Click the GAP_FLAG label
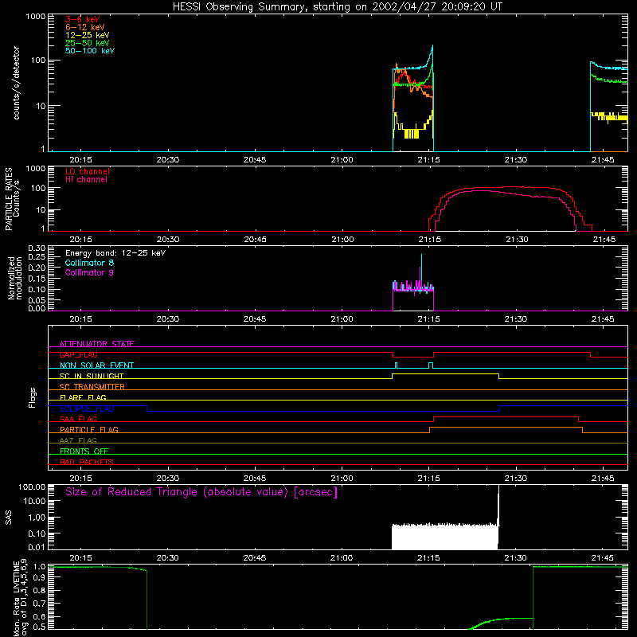 pyautogui.click(x=78, y=354)
